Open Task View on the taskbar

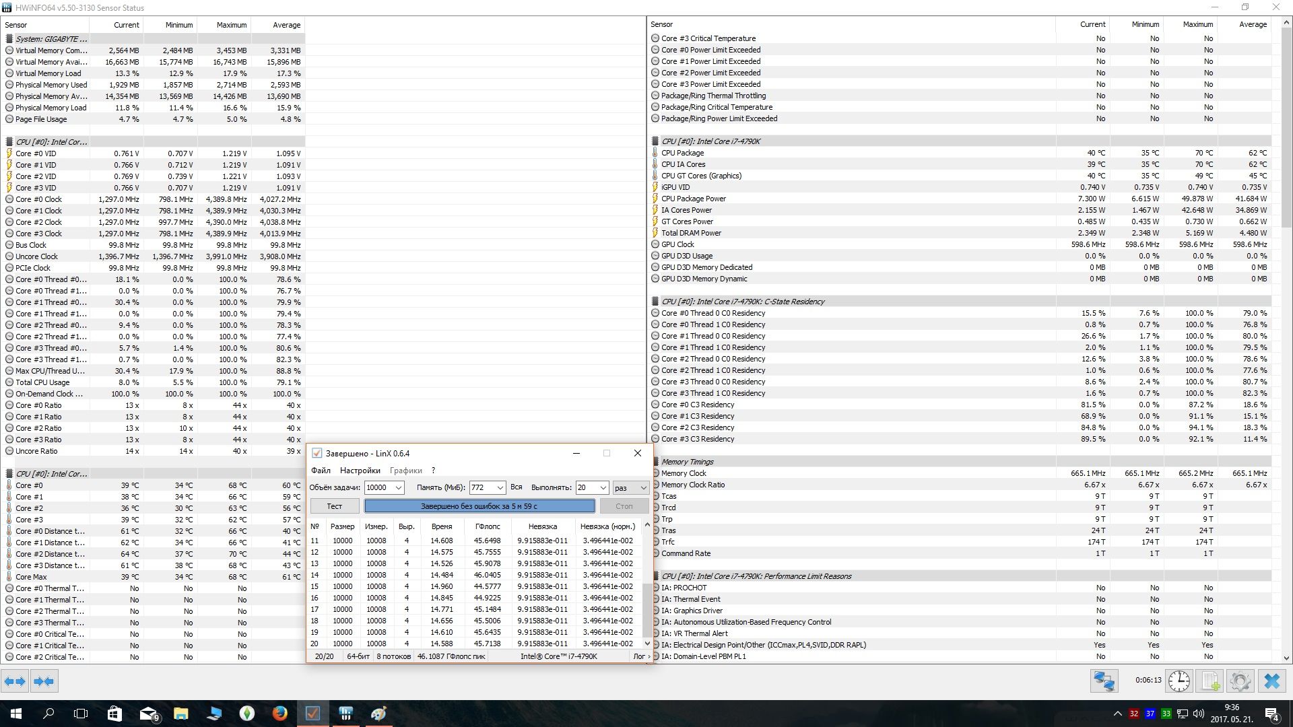pyautogui.click(x=81, y=714)
